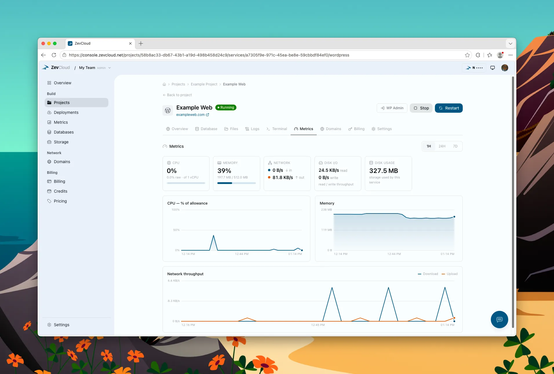Switch to the service Settings tab
This screenshot has width=554, height=374.
point(382,129)
